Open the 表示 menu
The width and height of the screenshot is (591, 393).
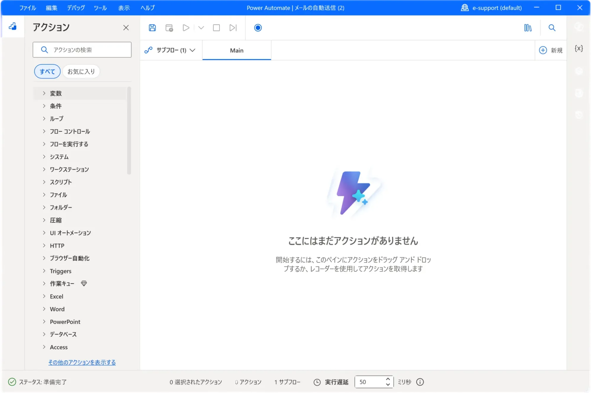[x=124, y=8]
